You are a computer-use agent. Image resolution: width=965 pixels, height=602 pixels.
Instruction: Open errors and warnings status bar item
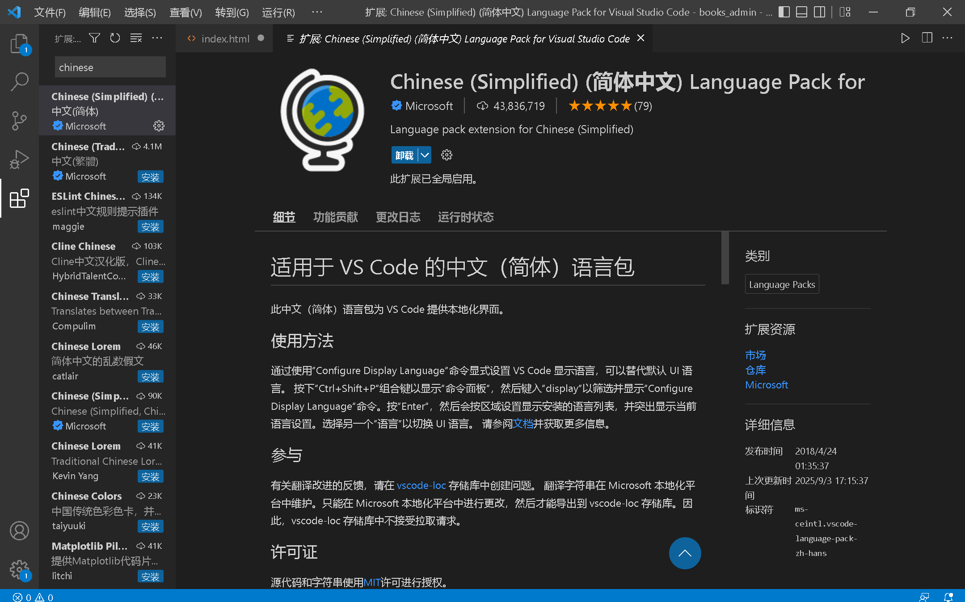pyautogui.click(x=33, y=597)
